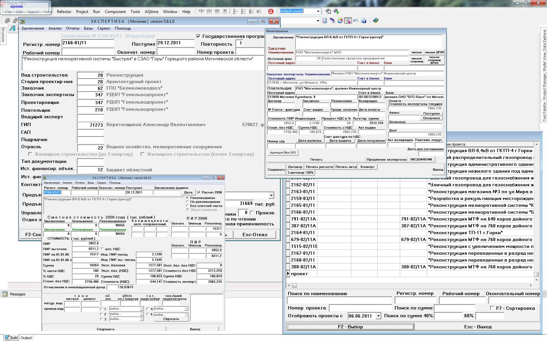Click the yellow help book icon
Viewport: 547px width, 342px height.
click(376, 21)
